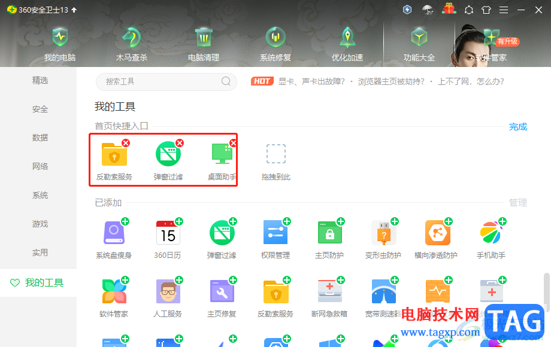Add 360日历 with its plus badge
The height and width of the screenshot is (347, 551).
pyautogui.click(x=179, y=221)
